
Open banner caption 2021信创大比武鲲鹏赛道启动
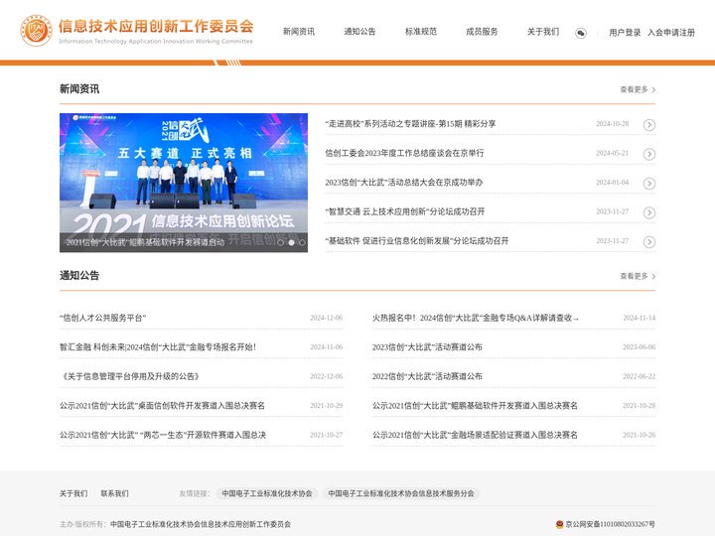point(145,242)
